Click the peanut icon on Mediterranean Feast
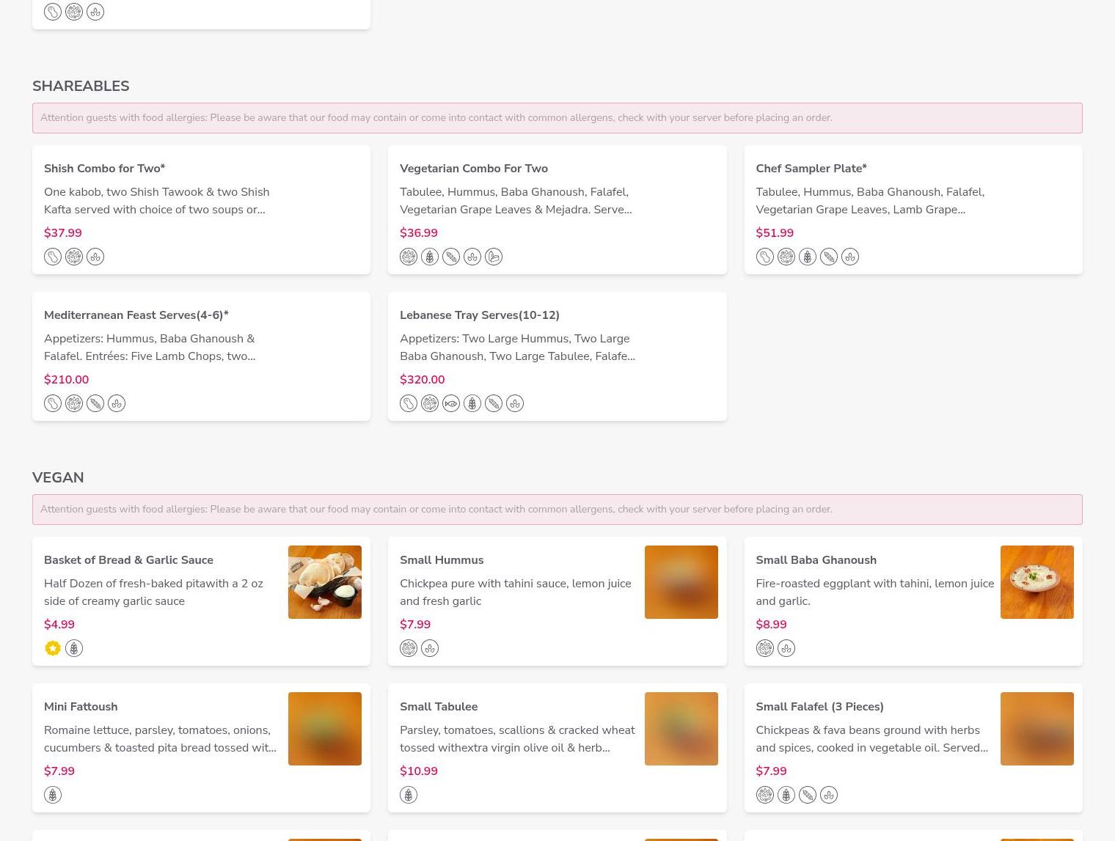The image size is (1115, 841). (x=53, y=403)
